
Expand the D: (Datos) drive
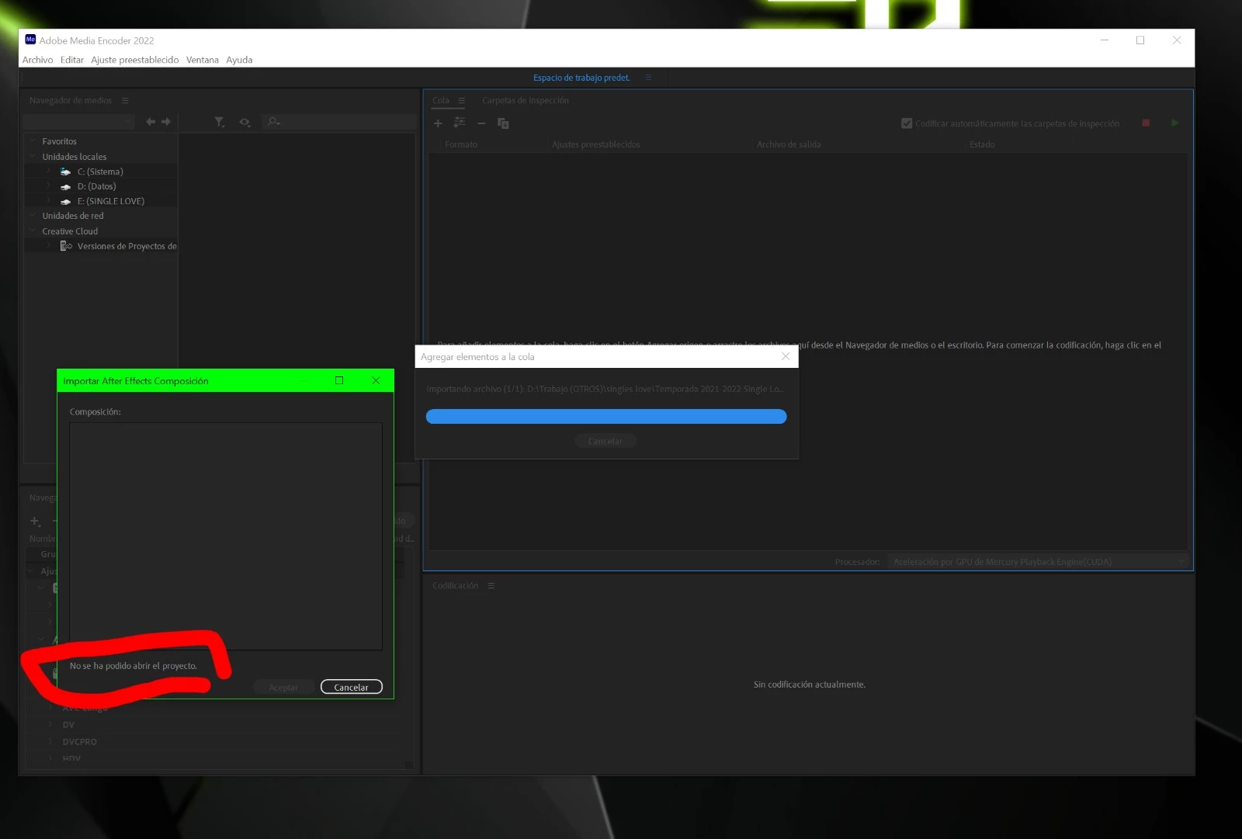(48, 185)
